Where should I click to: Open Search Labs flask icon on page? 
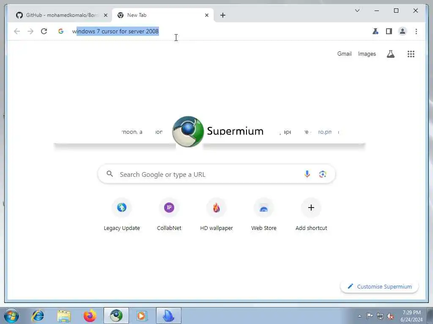[x=390, y=54]
